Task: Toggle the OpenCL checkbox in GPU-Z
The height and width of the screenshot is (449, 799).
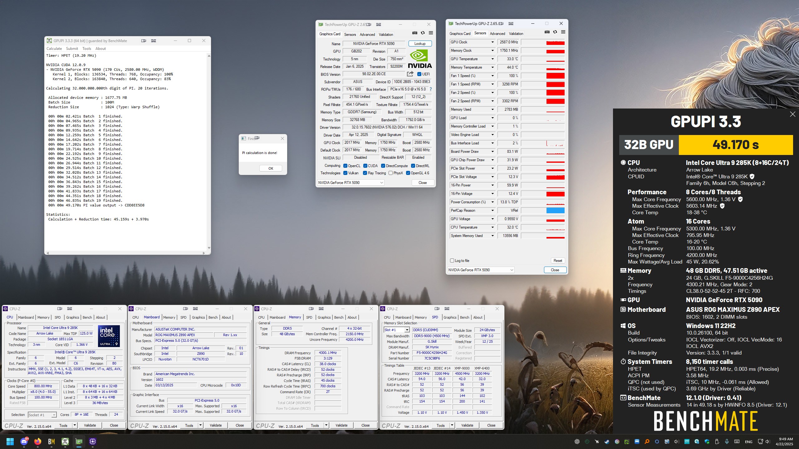Action: [x=345, y=166]
